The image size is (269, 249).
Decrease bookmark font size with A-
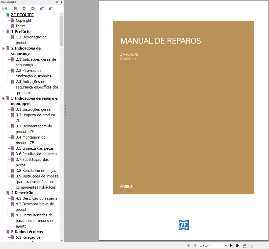[x=50, y=8]
